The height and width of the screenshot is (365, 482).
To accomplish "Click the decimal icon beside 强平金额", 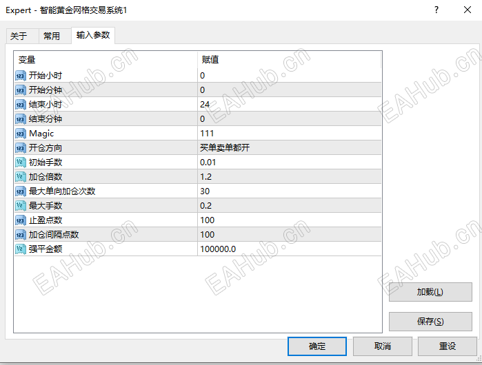I will pos(21,249).
